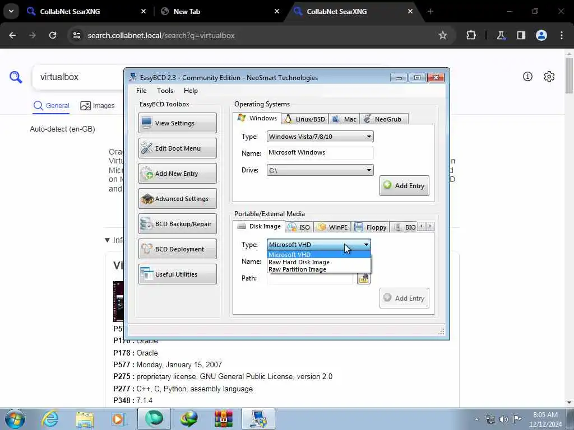574x430 pixels.
Task: Open the tab search dropdown arrow
Action: pos(11,11)
